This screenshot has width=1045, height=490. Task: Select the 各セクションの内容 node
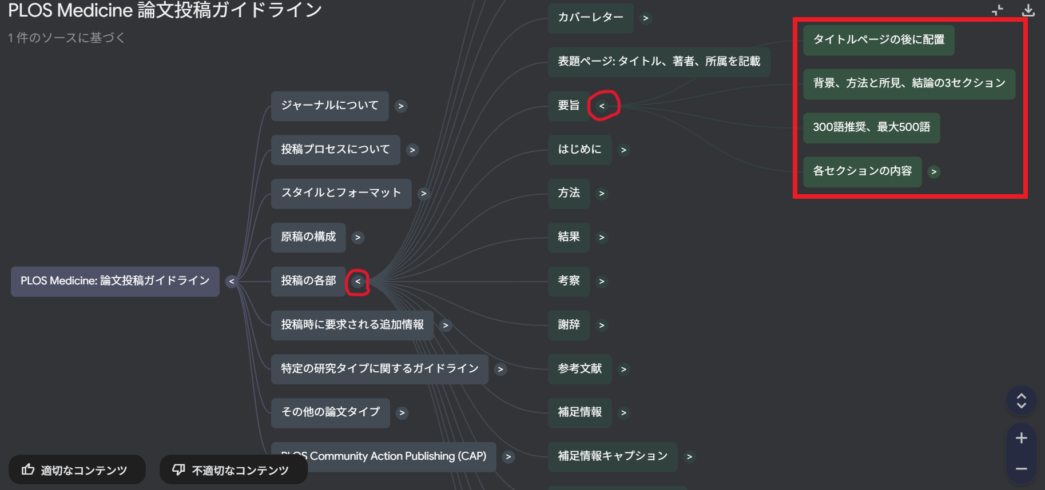pos(863,171)
